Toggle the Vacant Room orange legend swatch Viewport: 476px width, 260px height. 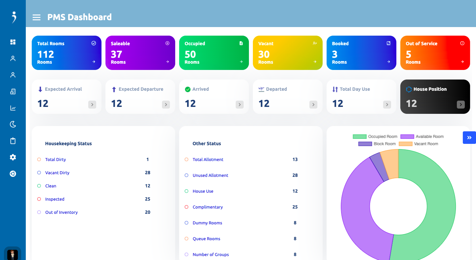click(x=406, y=144)
